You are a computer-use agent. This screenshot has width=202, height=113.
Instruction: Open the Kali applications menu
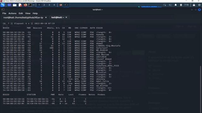(x=3, y=5)
